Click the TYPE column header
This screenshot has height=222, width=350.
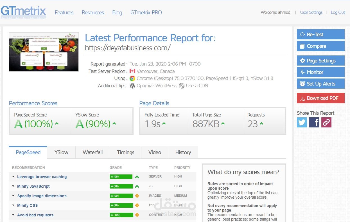pyautogui.click(x=153, y=167)
